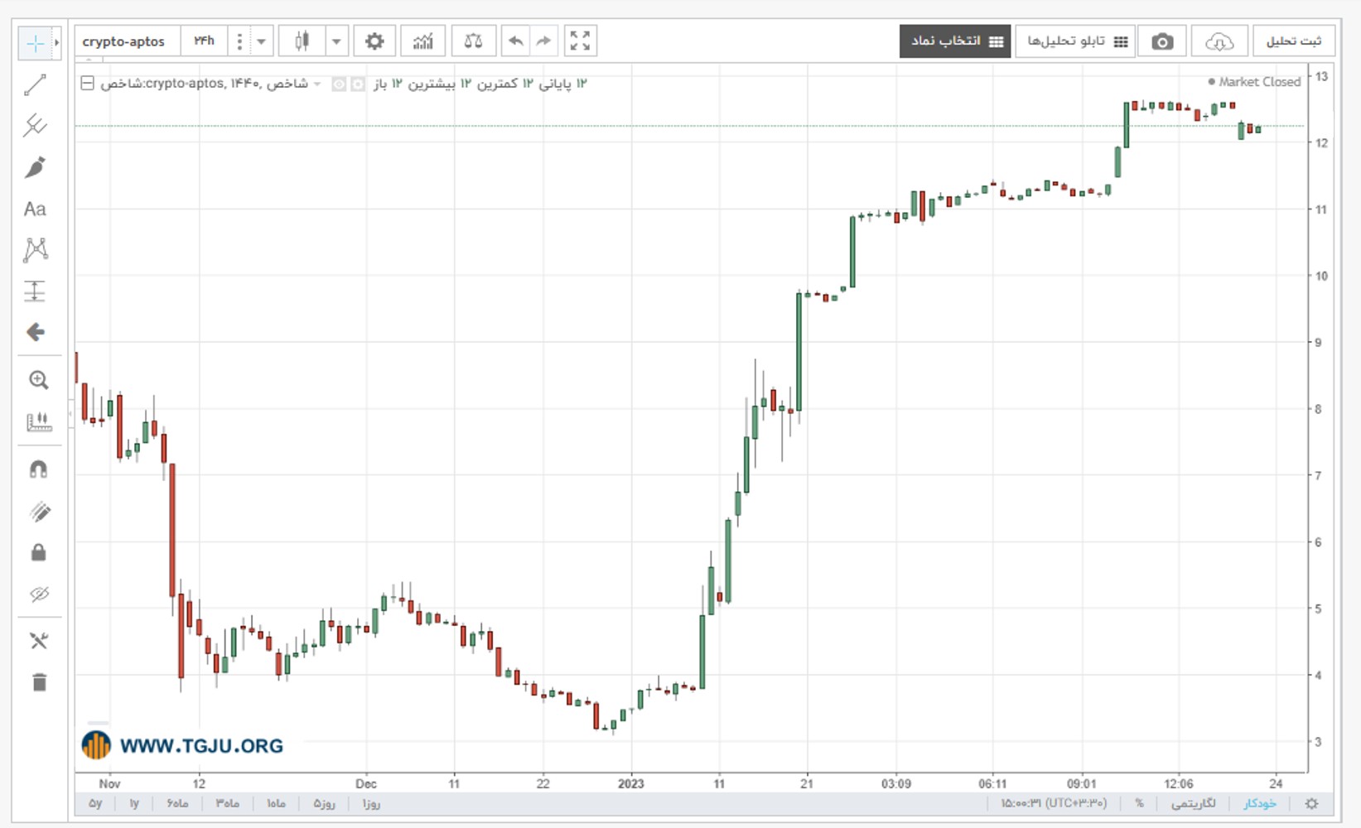1361x828 pixels.
Task: Open the show drawings toolbar tools icon
Action: [38, 641]
